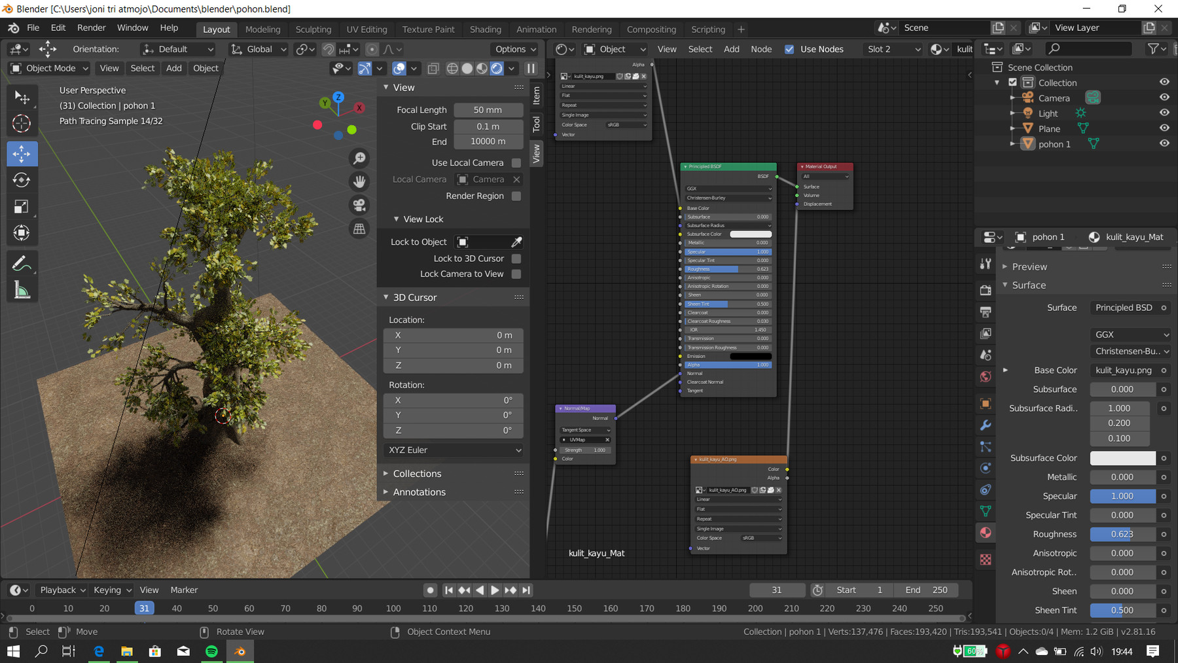Viewport: 1178px width, 663px height.
Task: Click the zoom magnifier icon in the viewport
Action: pyautogui.click(x=359, y=158)
